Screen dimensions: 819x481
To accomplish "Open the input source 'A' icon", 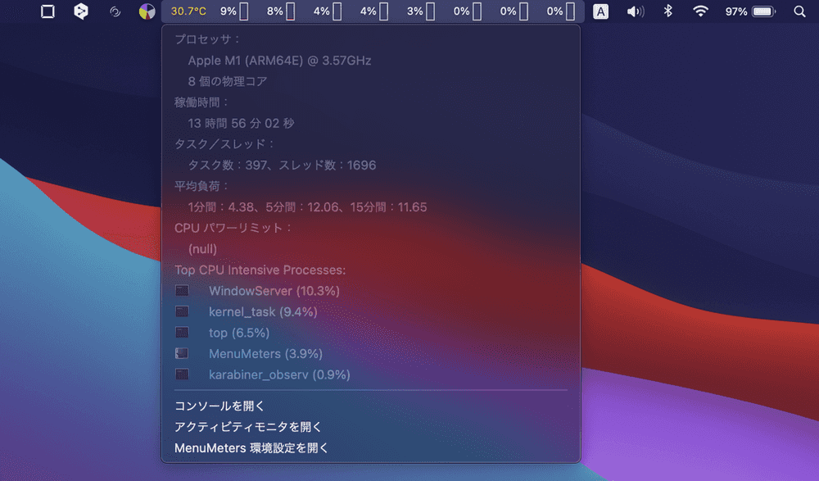I will pos(600,11).
